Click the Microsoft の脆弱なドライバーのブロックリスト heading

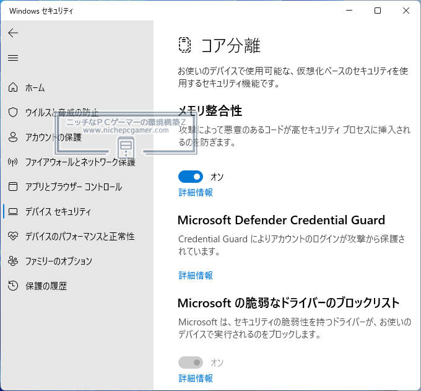289,303
